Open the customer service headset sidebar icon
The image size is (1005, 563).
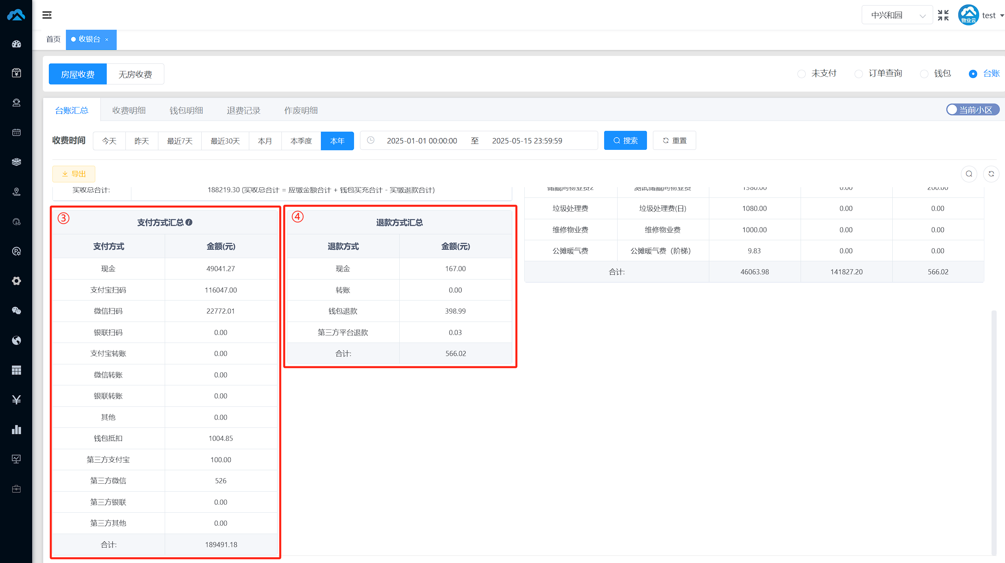click(x=16, y=103)
